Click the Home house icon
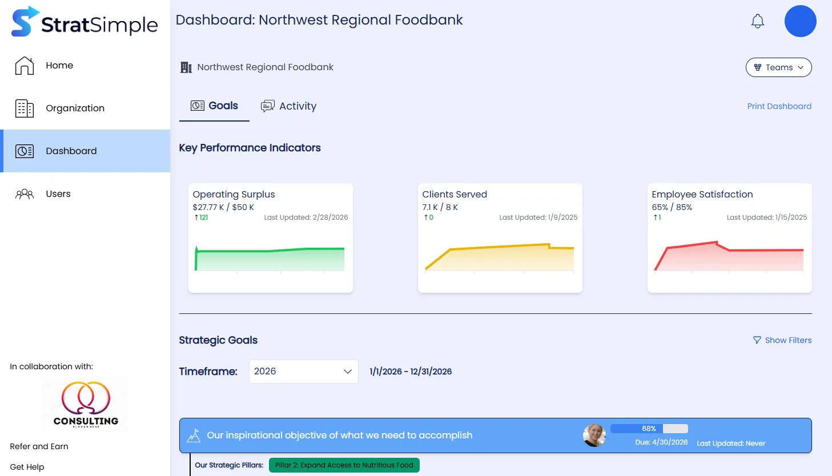This screenshot has height=476, width=832. point(25,66)
